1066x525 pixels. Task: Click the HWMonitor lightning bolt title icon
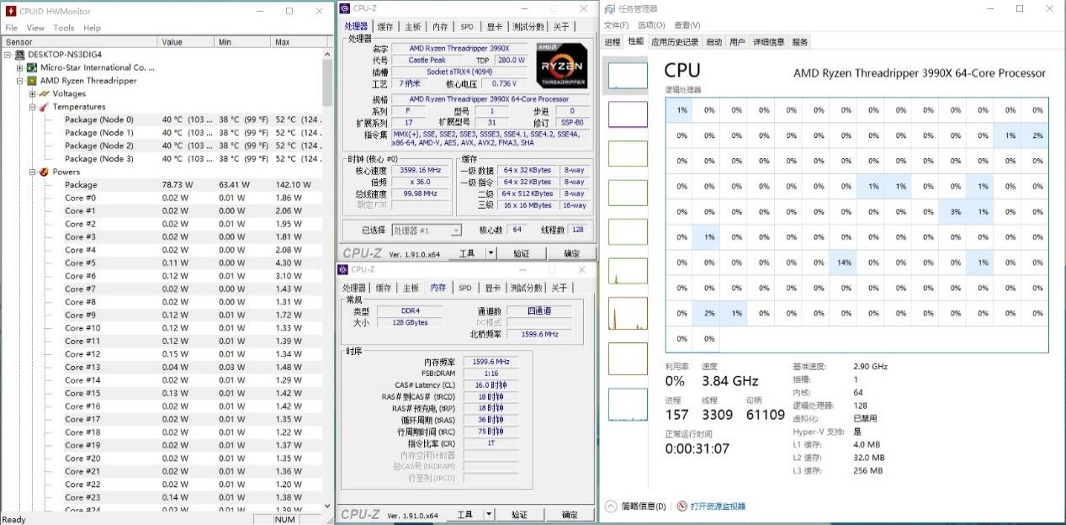click(11, 11)
